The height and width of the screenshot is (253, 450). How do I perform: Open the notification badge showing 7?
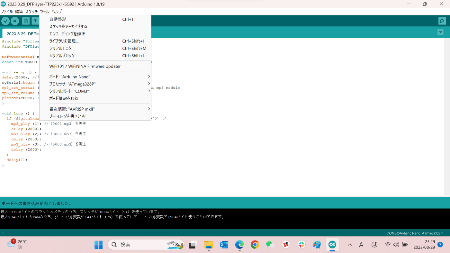[440, 245]
